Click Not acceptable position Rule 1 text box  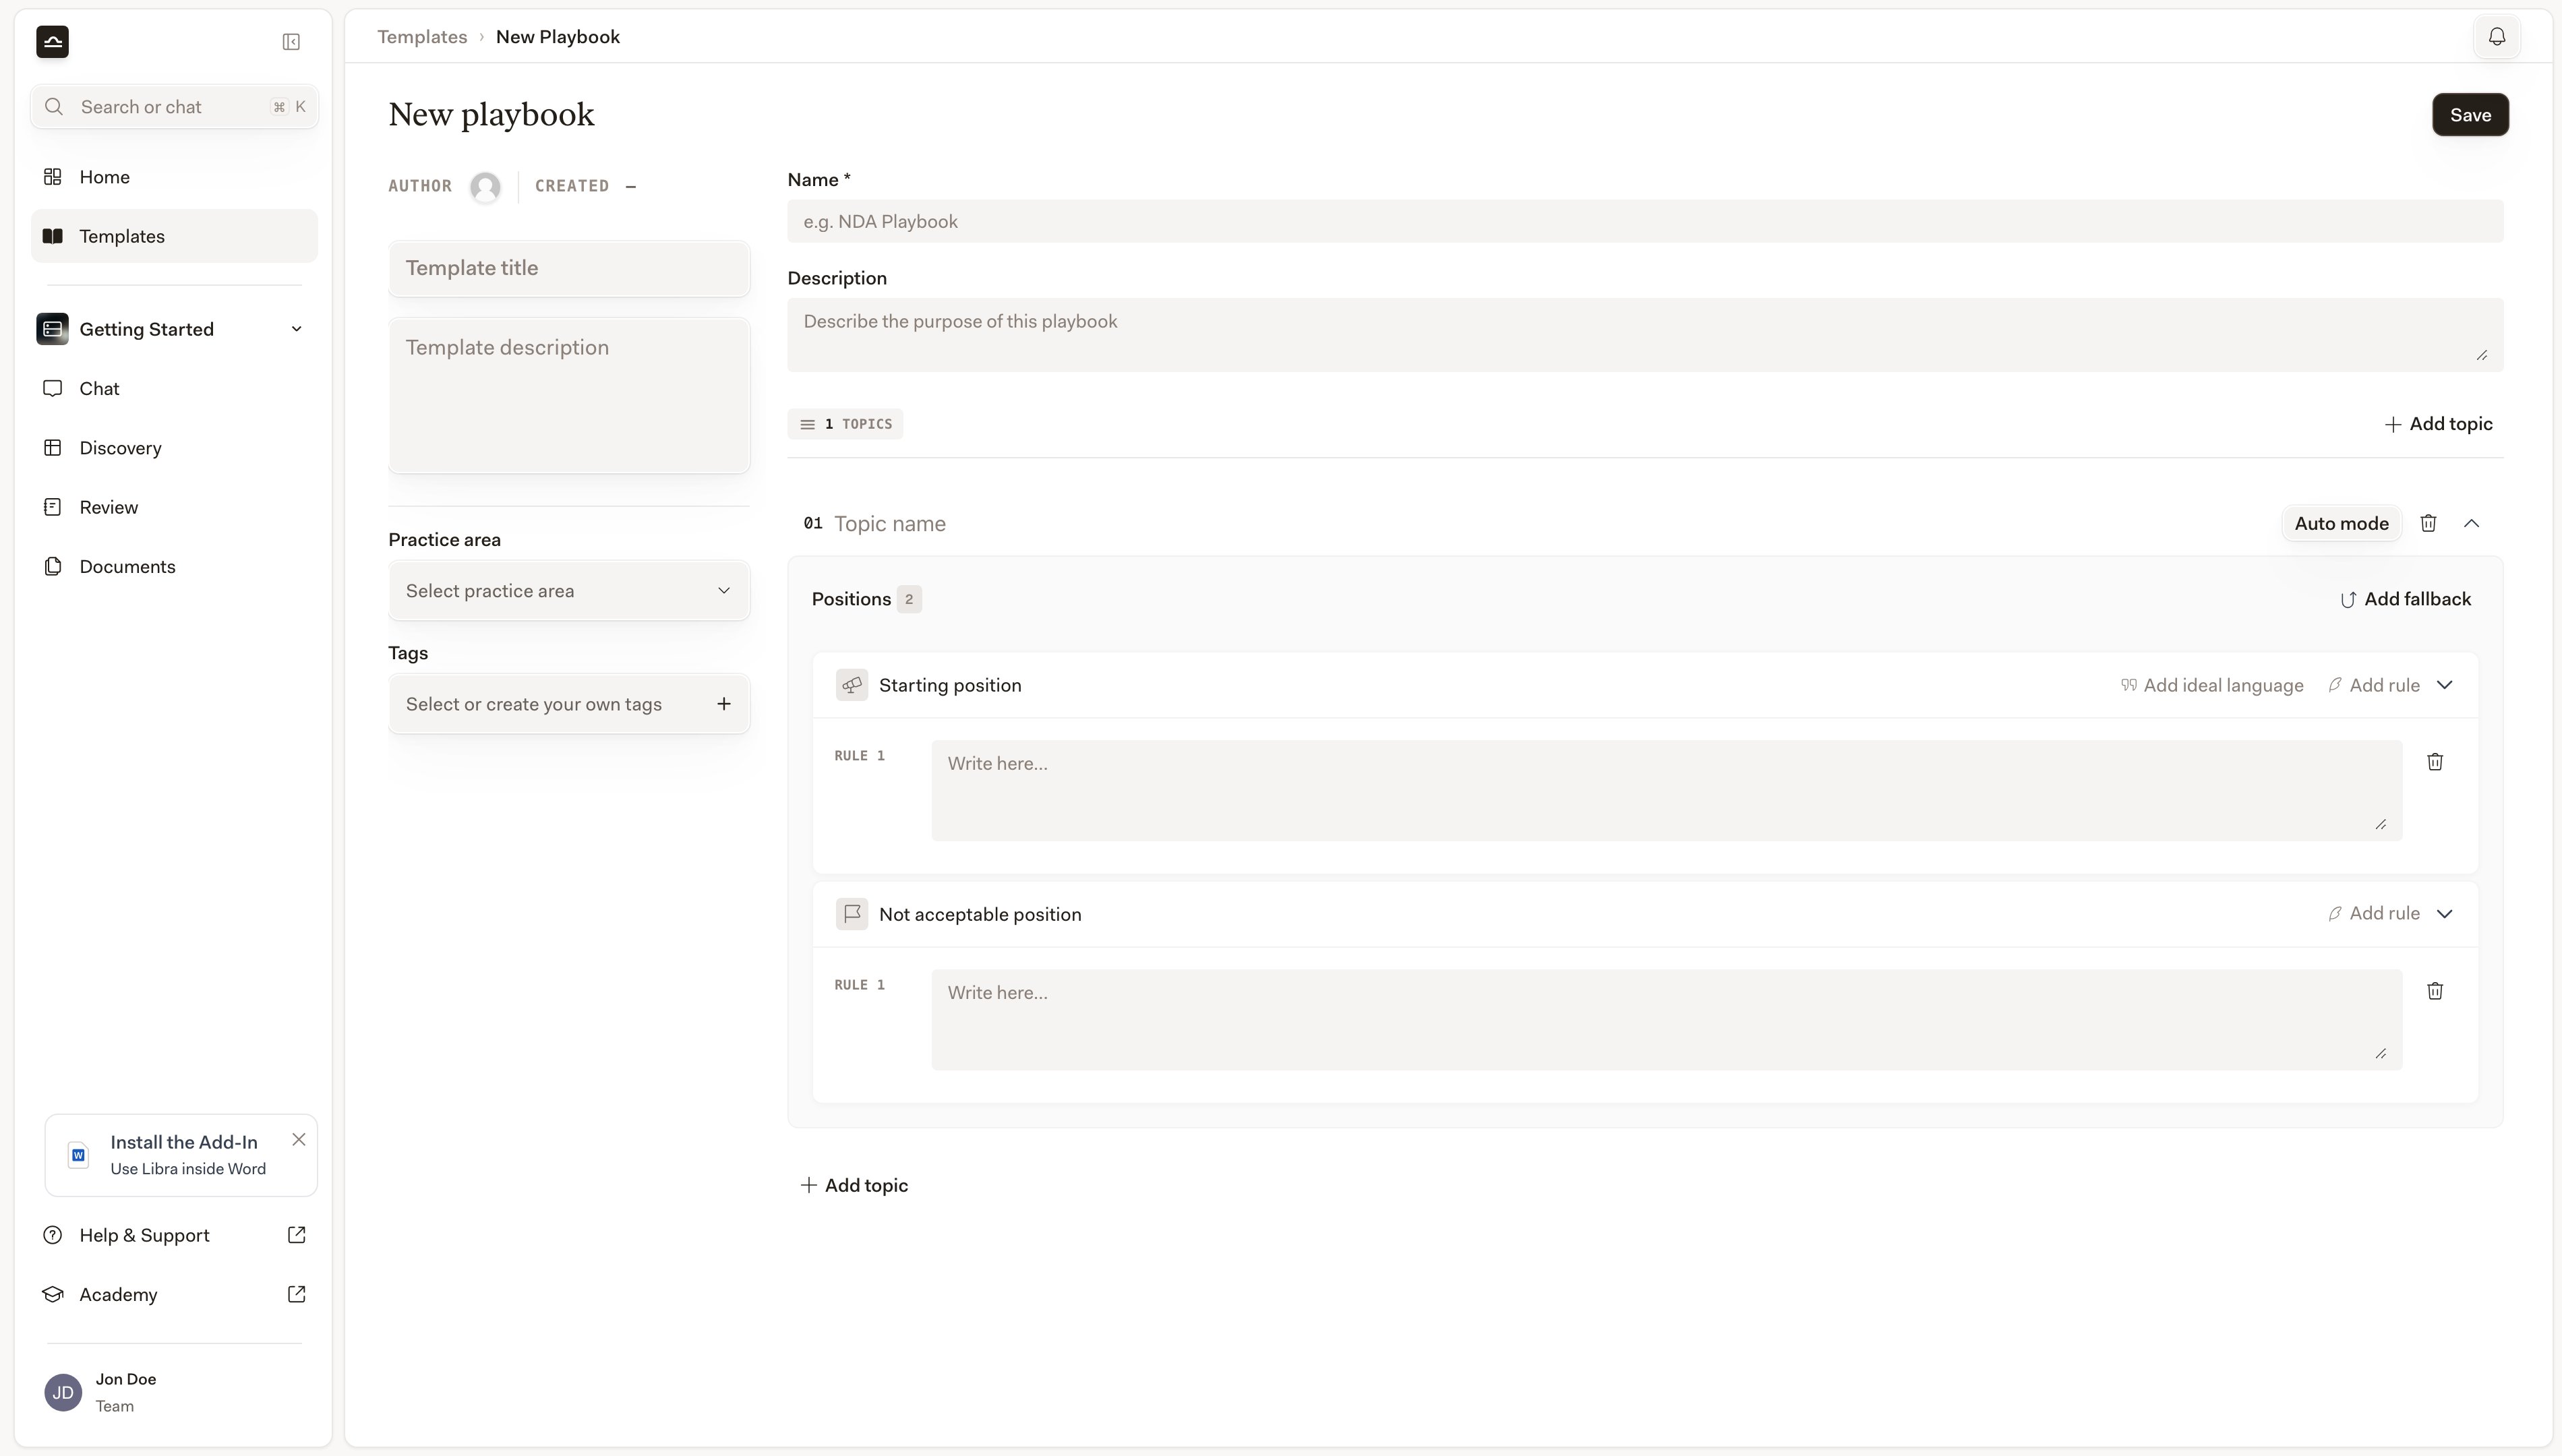click(1666, 1020)
